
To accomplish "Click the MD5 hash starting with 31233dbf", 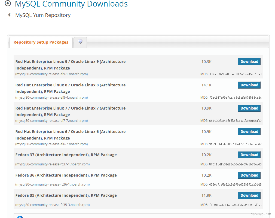I will pos(235,144).
